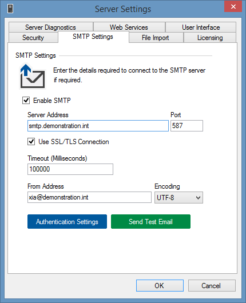
Task: Toggle the Enable SMTP checkbox
Action: coord(26,101)
